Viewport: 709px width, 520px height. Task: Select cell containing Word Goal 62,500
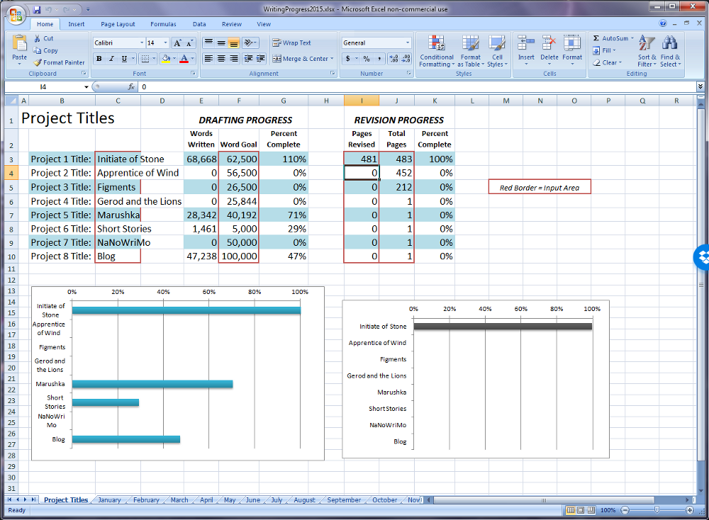click(238, 159)
